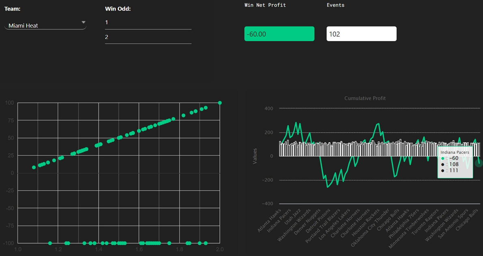This screenshot has width=483, height=256.
Task: Click the Team dropdown arrow icon
Action: [x=83, y=22]
